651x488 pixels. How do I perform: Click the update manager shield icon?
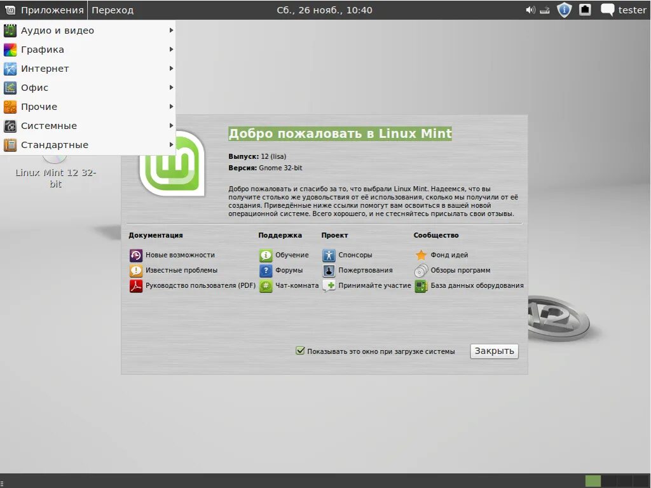[x=564, y=10]
